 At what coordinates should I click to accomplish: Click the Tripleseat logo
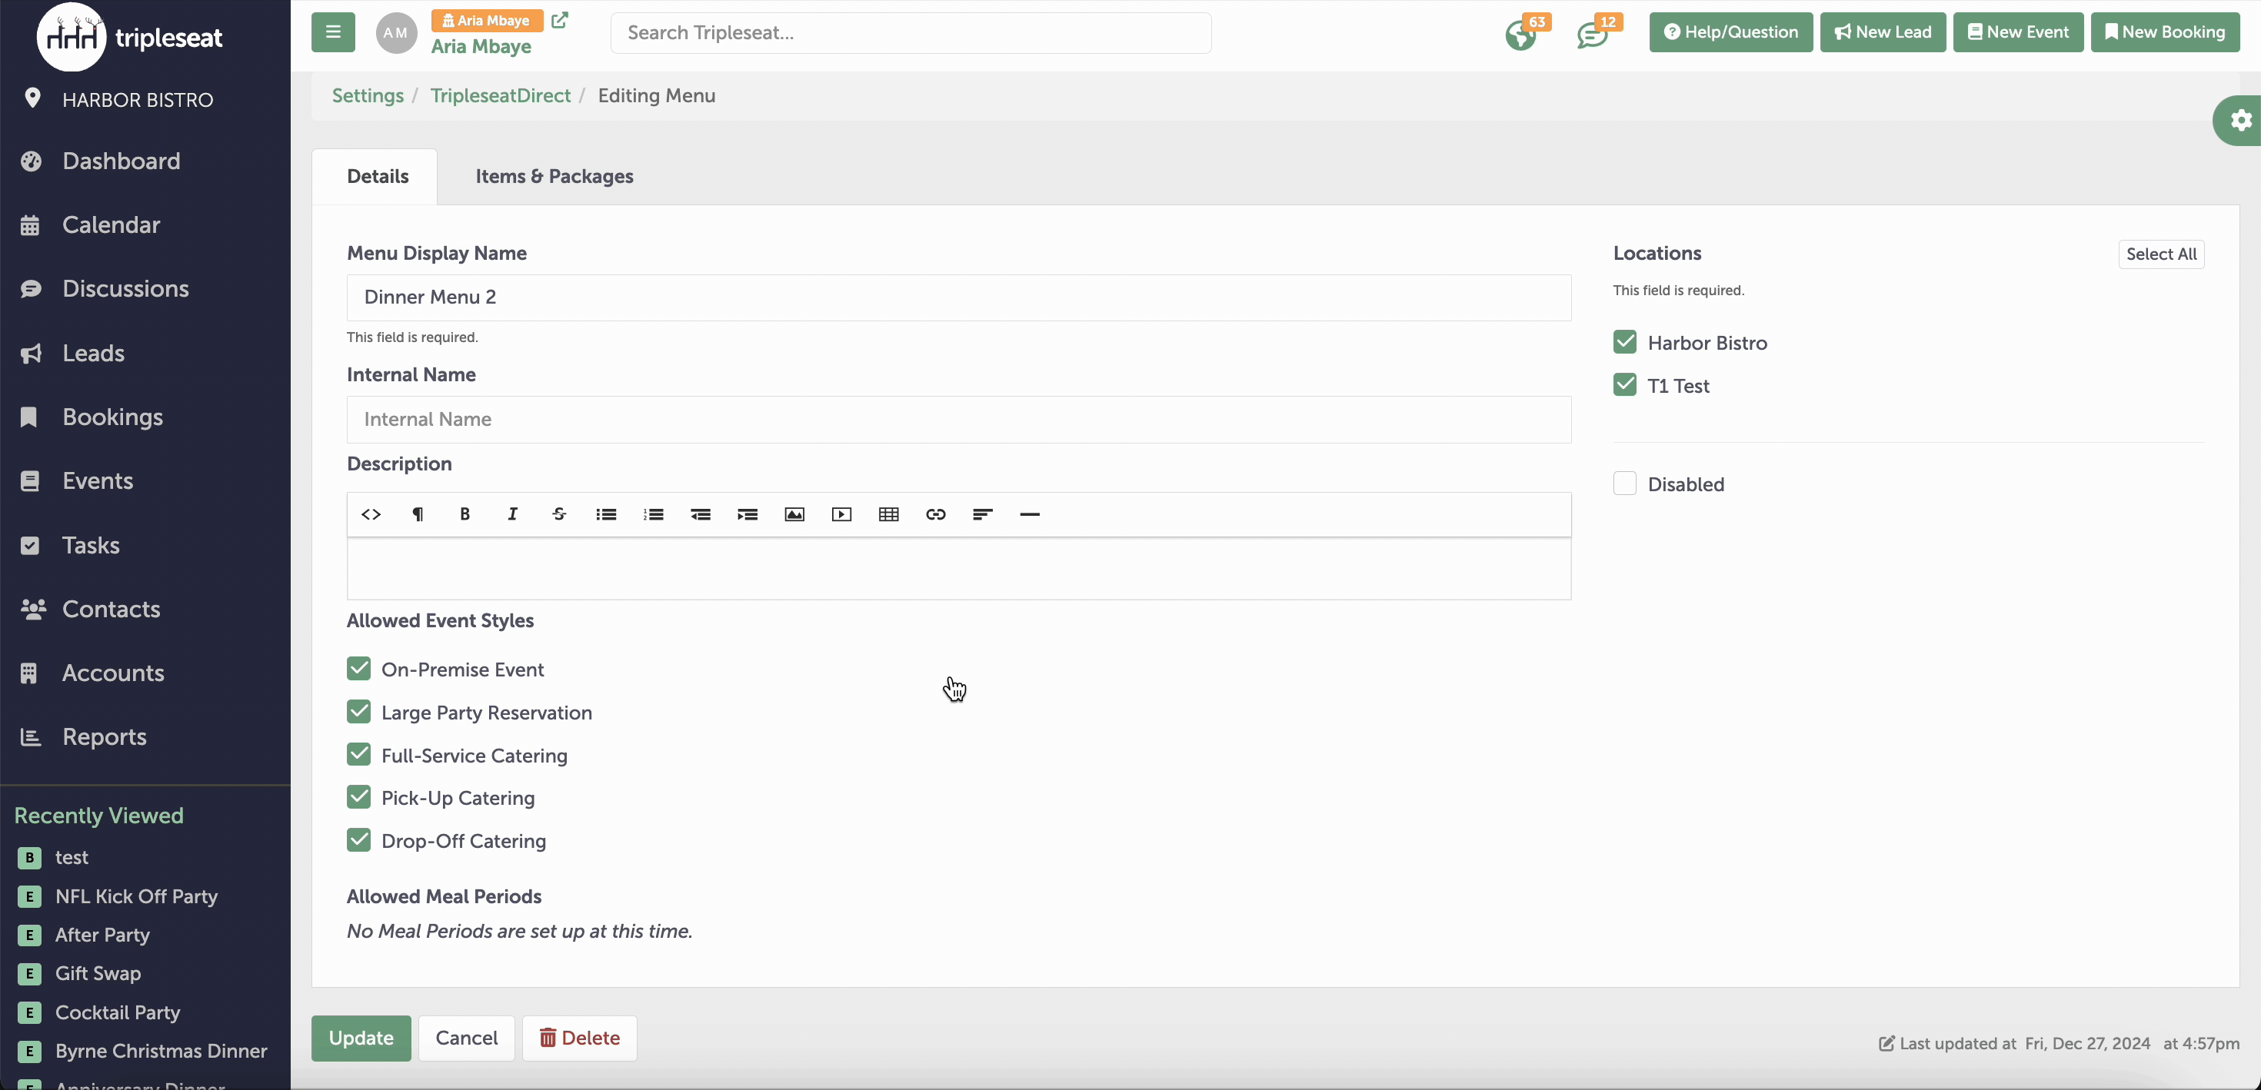pos(130,37)
